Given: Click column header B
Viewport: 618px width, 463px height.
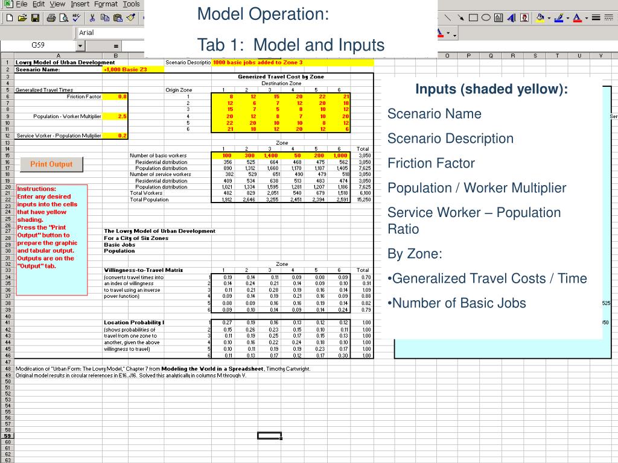Looking at the screenshot, I should (x=116, y=56).
